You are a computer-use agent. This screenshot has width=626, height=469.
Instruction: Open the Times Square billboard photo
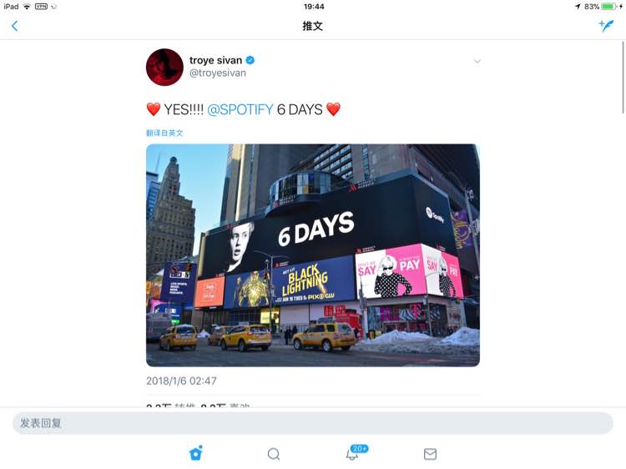pyautogui.click(x=313, y=255)
